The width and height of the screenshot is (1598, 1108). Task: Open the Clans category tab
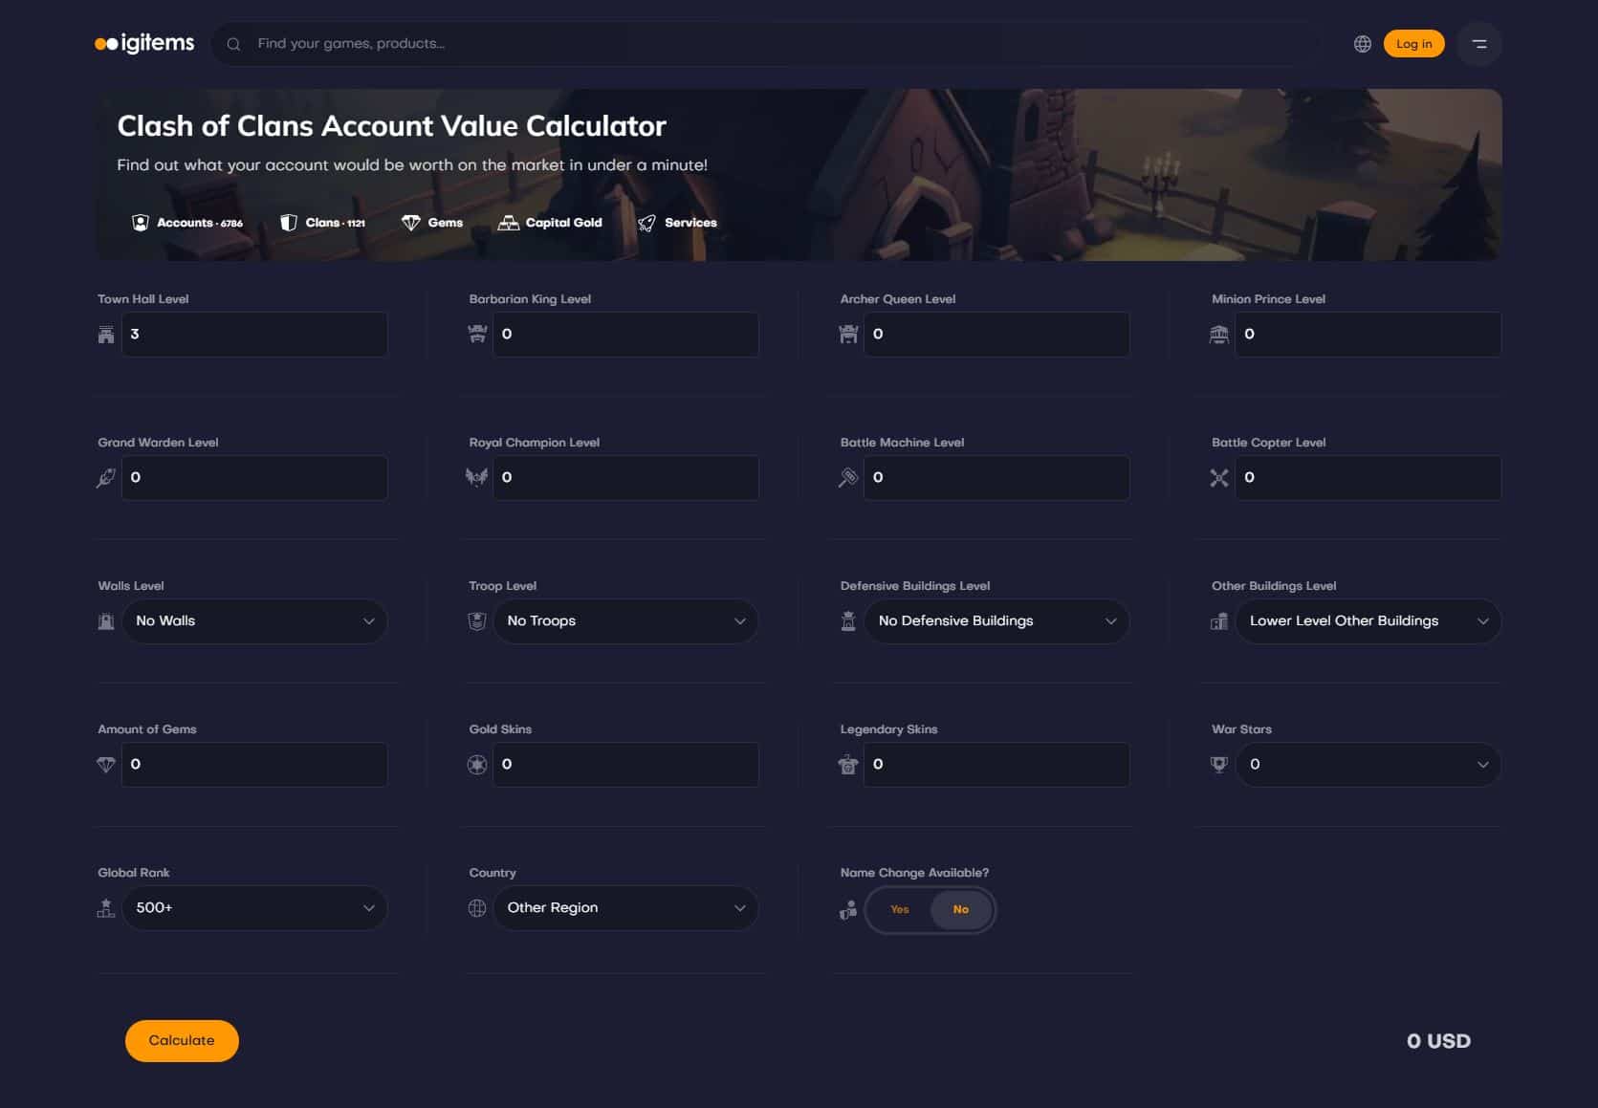click(322, 223)
